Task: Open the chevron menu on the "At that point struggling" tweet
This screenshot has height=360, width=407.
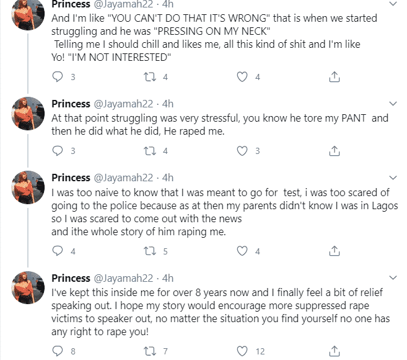Action: 392,102
